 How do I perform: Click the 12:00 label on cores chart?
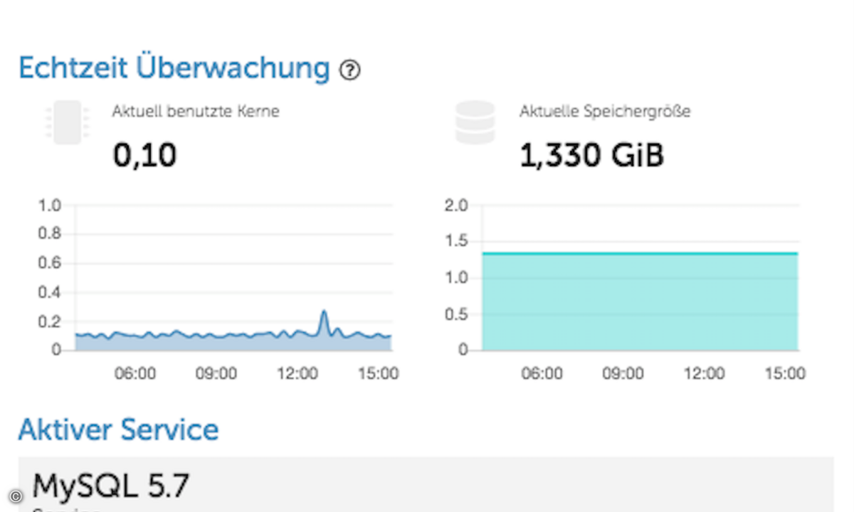(297, 373)
